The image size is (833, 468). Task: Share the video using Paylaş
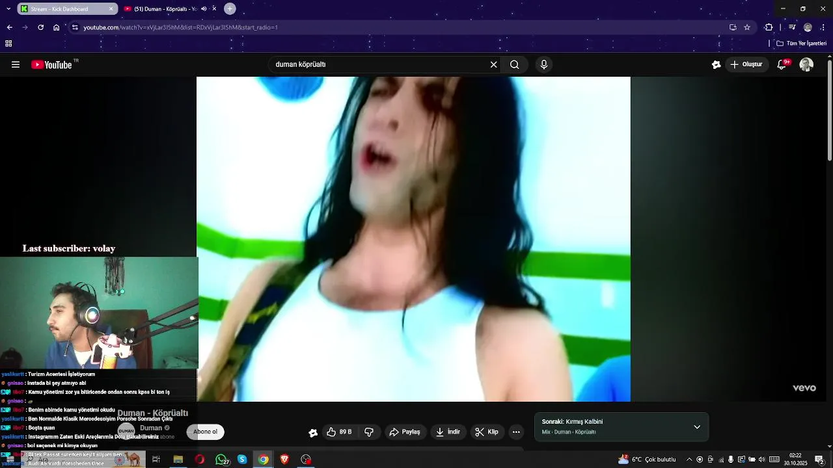(405, 432)
